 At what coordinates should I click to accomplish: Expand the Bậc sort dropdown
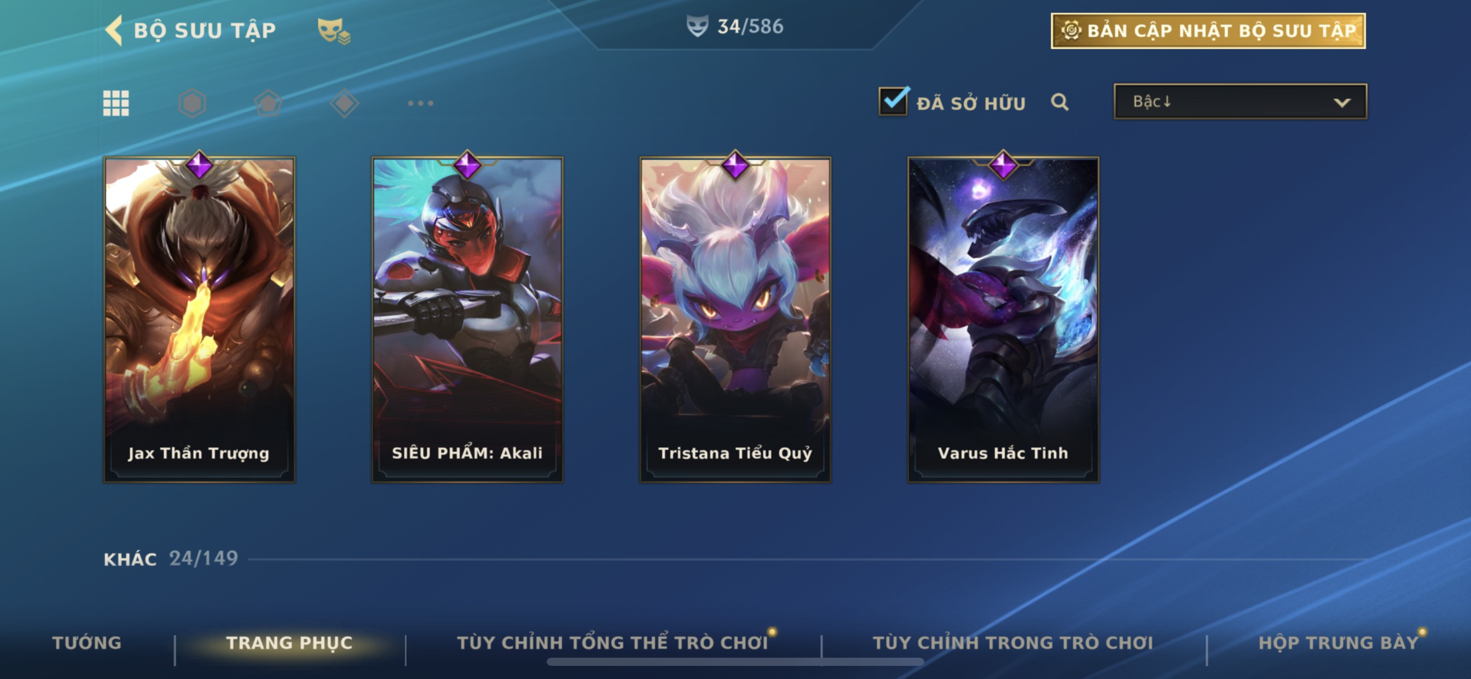click(1240, 102)
